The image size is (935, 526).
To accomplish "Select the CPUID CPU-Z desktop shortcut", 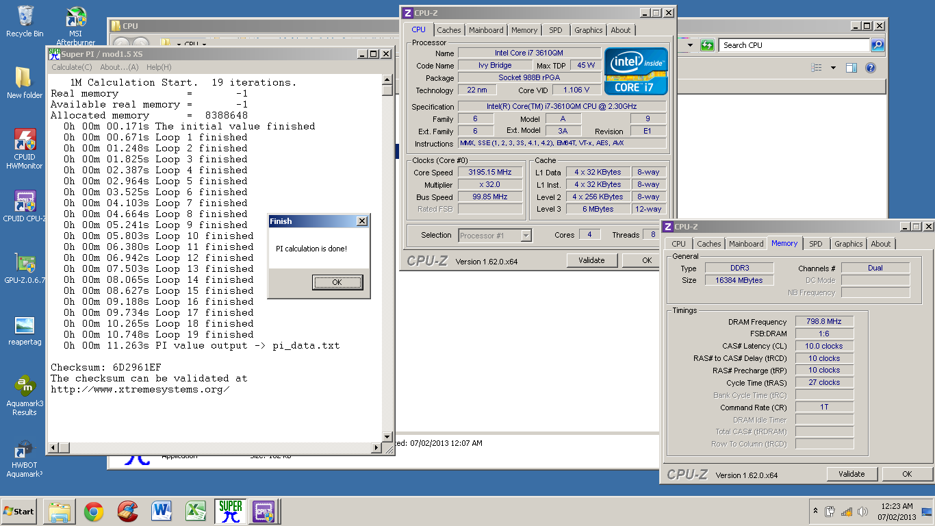I will point(25,206).
